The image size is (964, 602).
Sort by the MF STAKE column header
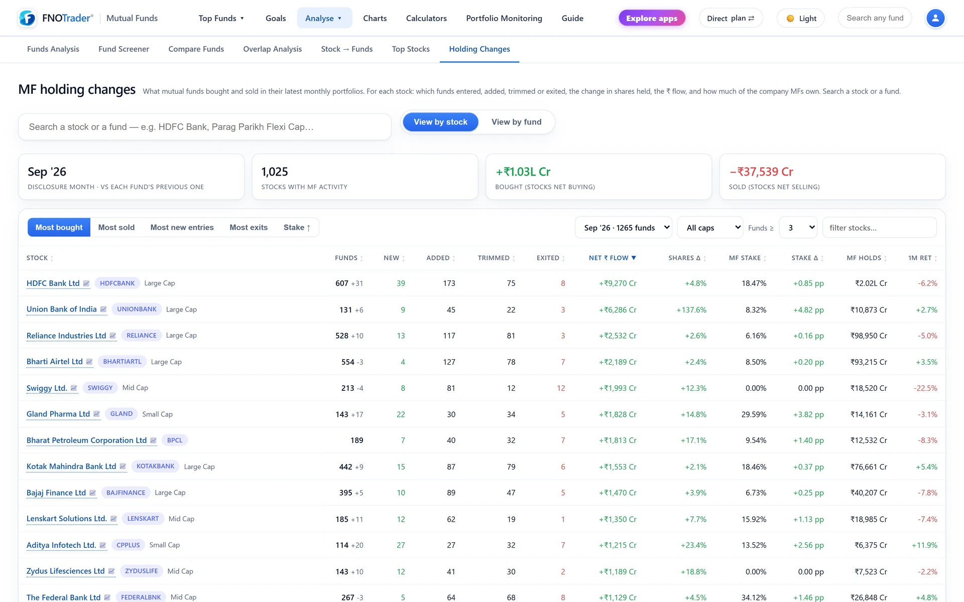coord(748,258)
